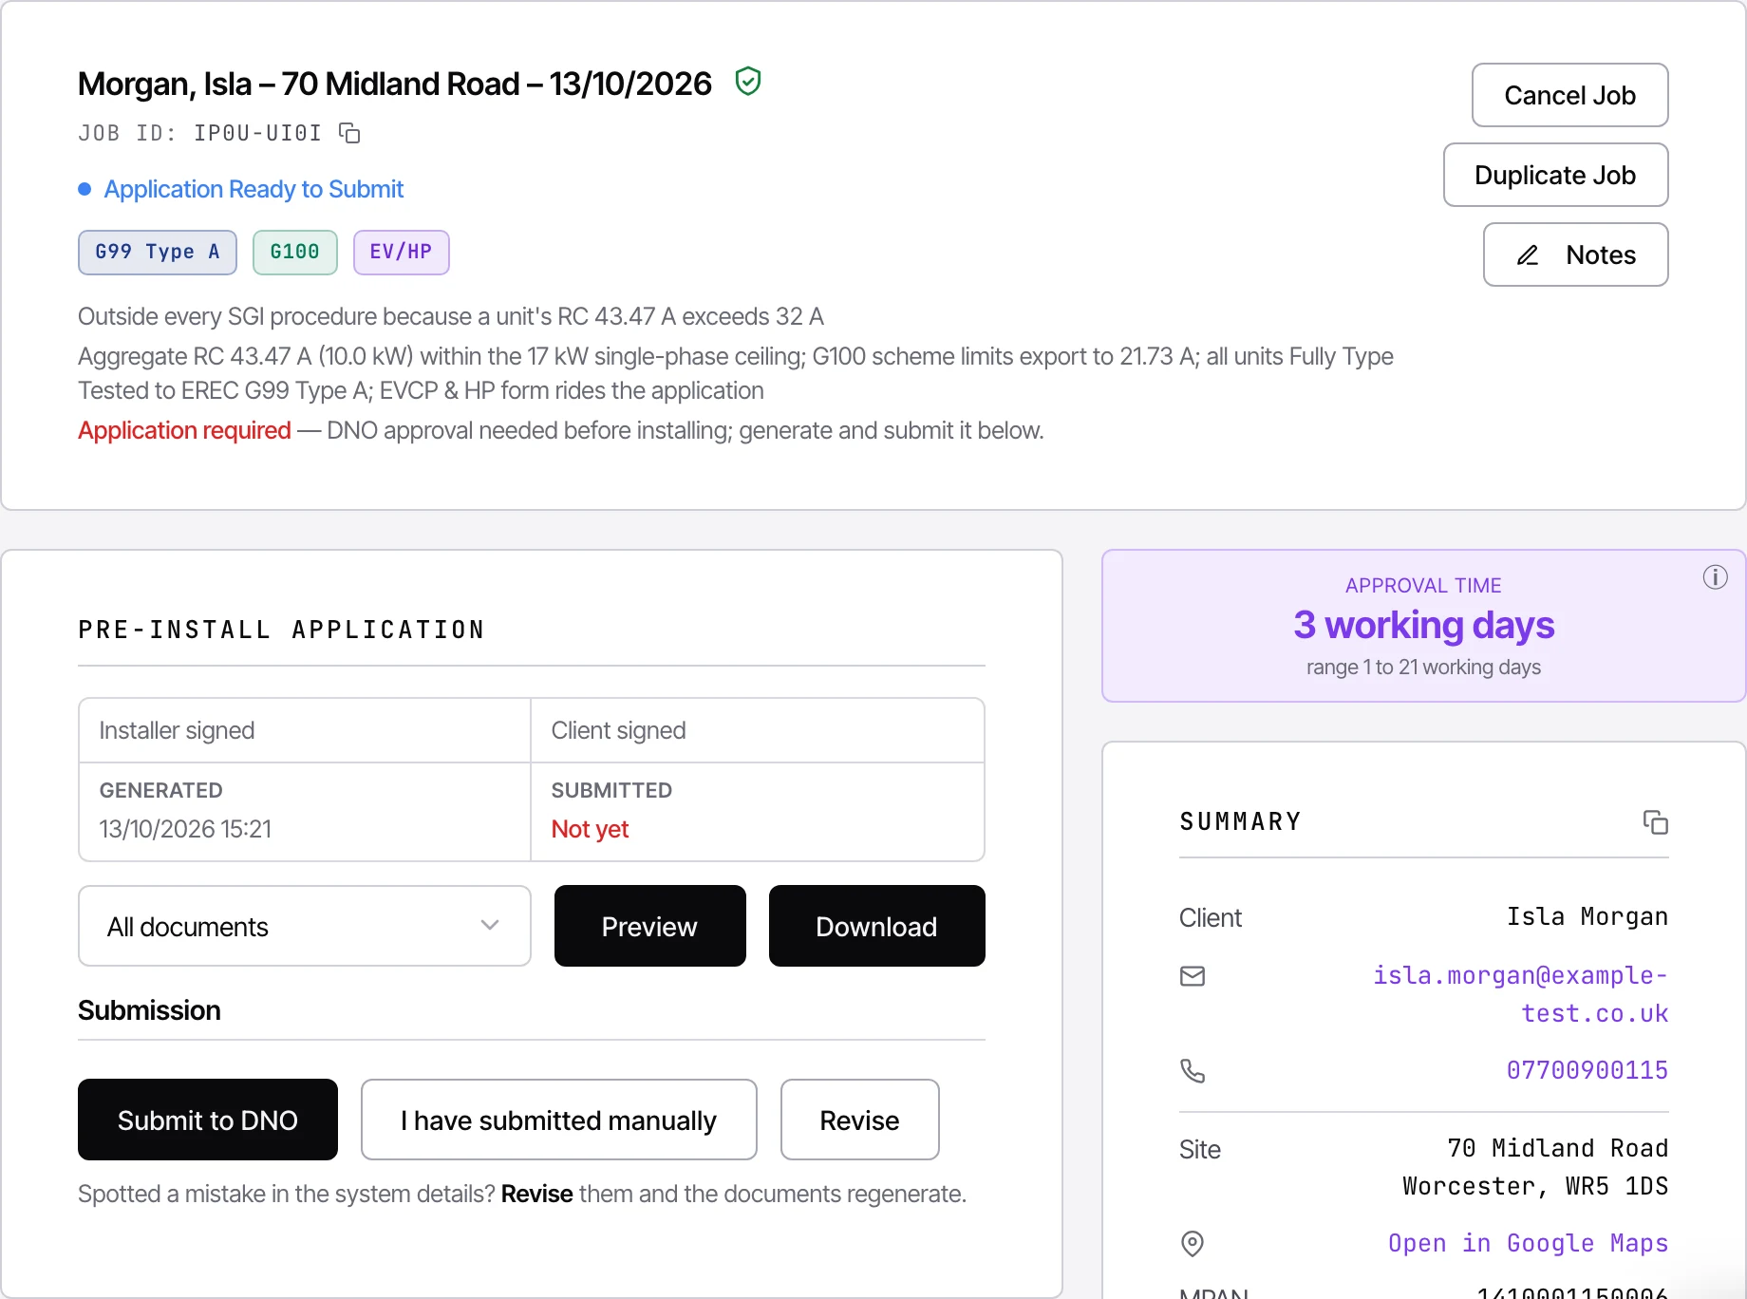Click 'range 1 to 21 working days' text
1747x1299 pixels.
pyautogui.click(x=1423, y=667)
